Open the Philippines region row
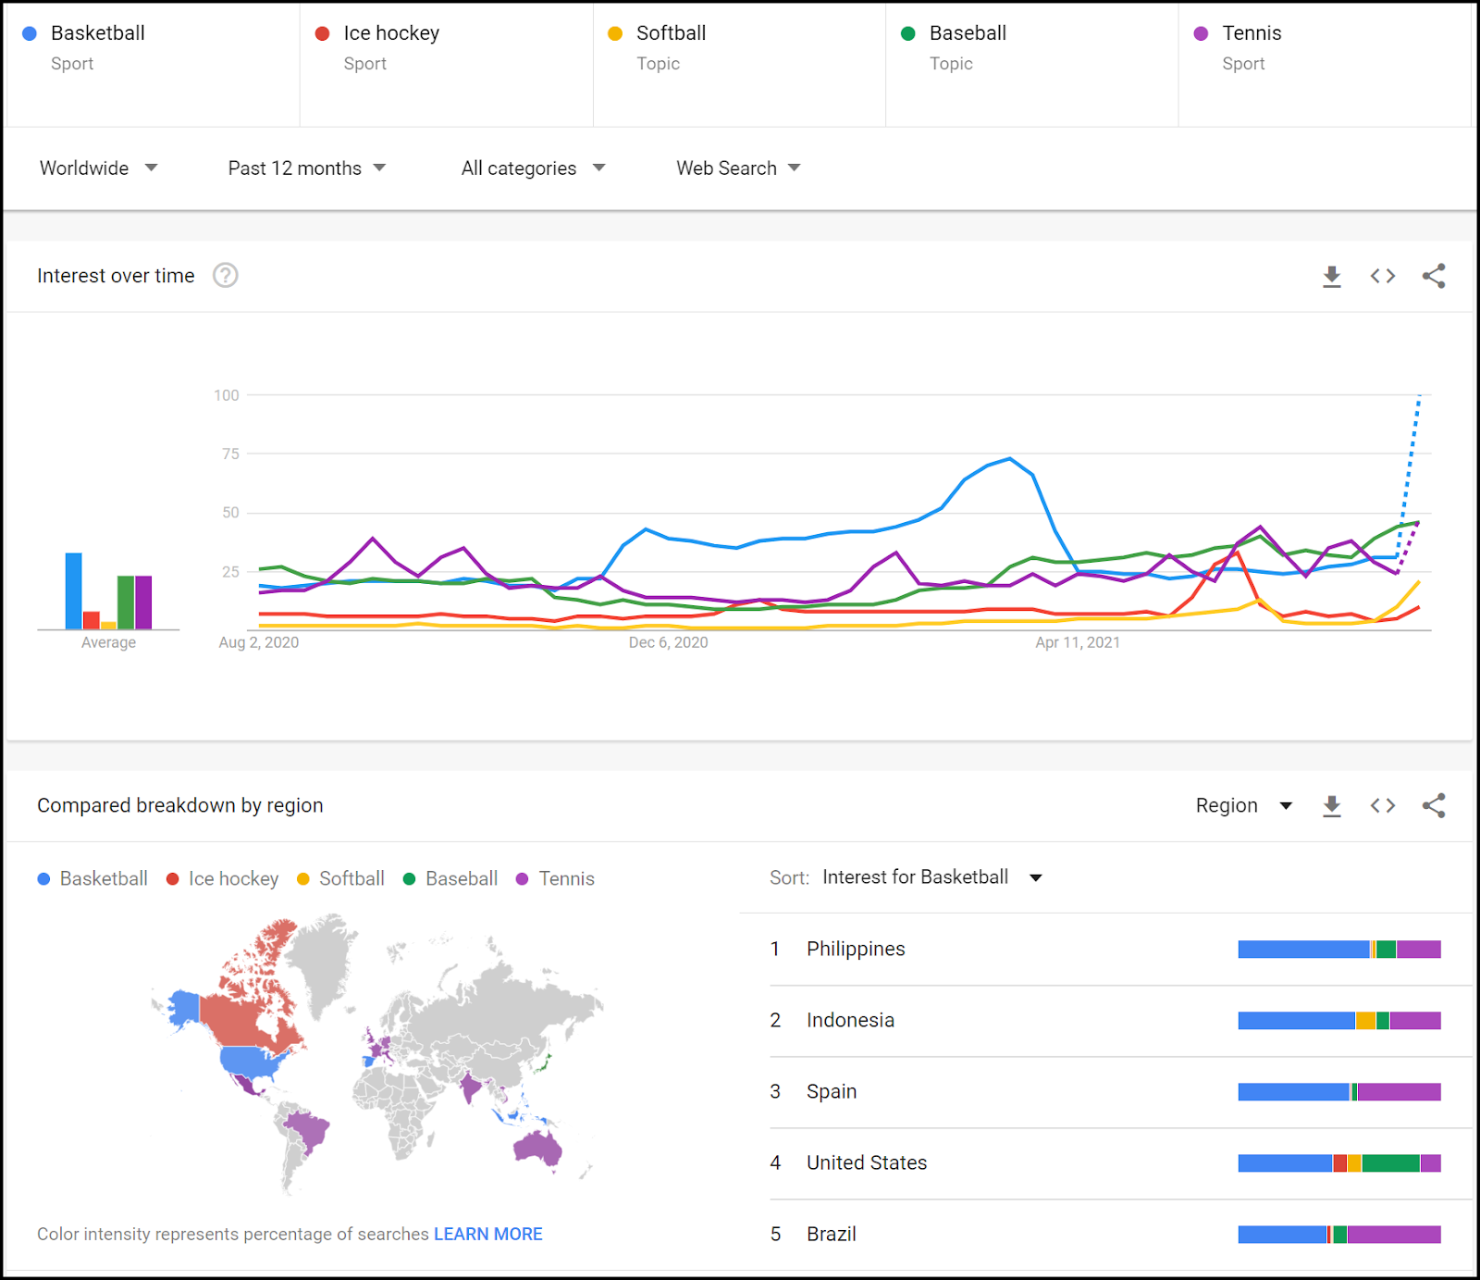Screen dimensions: 1480x1280 856,949
